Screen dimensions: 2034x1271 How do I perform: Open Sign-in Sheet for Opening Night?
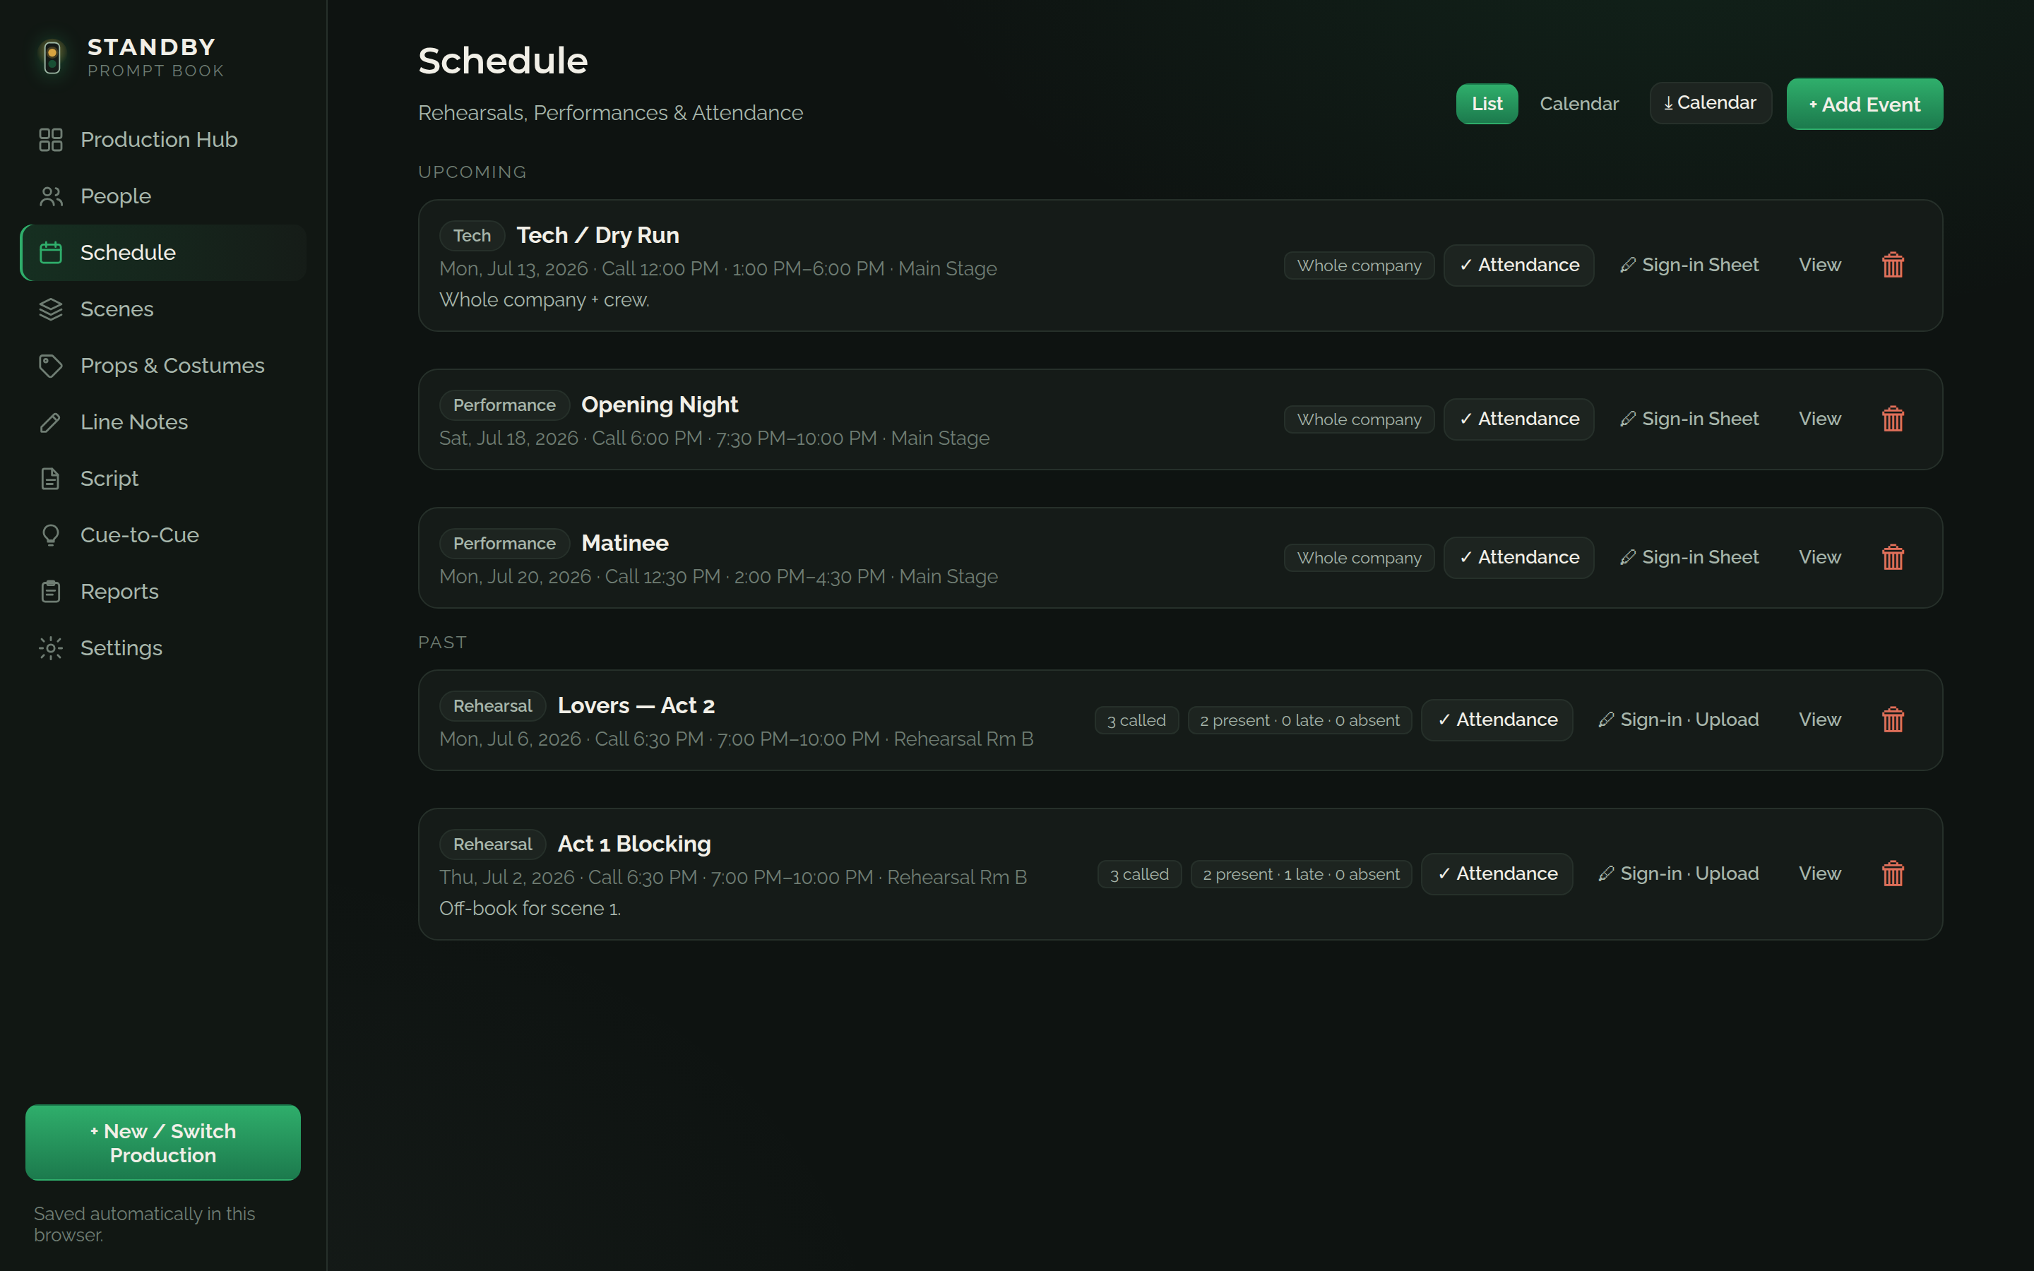1689,419
